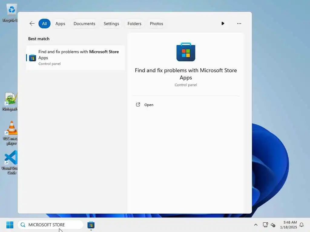Screen dimensions: 310x232
Task: Click the taskbar search box with MICROSOFT STORE
Action: 51,225
